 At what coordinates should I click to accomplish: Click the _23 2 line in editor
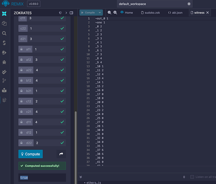(99, 110)
